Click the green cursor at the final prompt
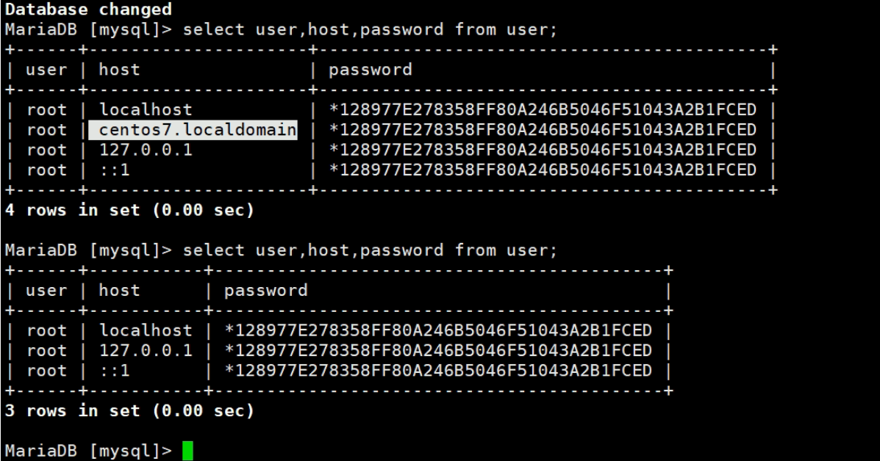880x461 pixels. click(x=187, y=449)
